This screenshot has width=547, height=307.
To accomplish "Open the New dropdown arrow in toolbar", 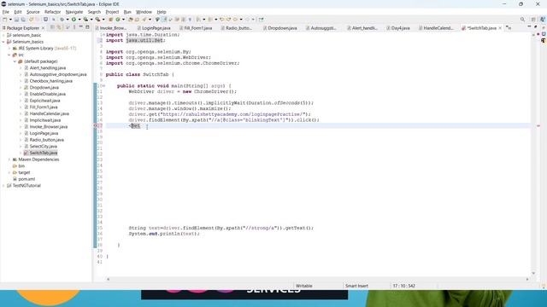I will click(x=10, y=20).
